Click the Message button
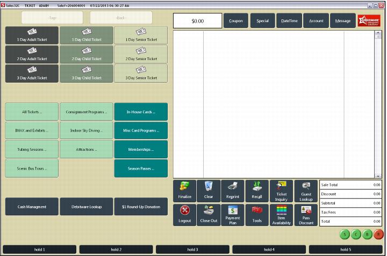The image size is (387, 256). coord(343,21)
